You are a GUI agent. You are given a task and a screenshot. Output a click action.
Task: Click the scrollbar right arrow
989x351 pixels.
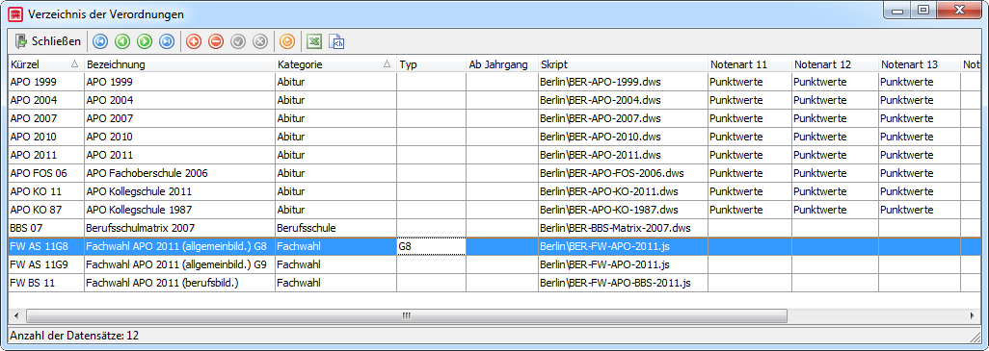pos(972,315)
